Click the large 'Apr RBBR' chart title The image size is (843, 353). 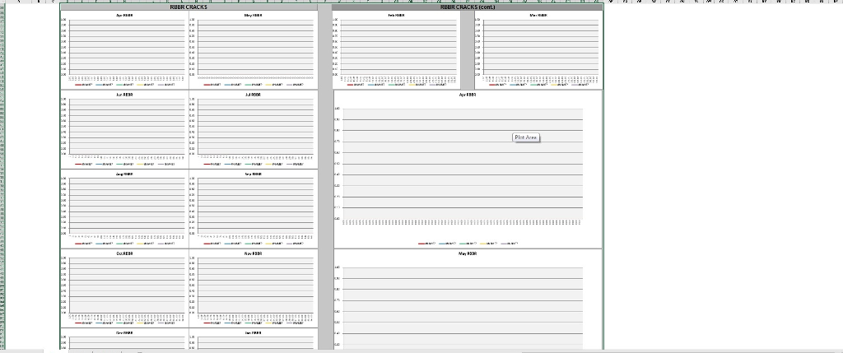(468, 95)
